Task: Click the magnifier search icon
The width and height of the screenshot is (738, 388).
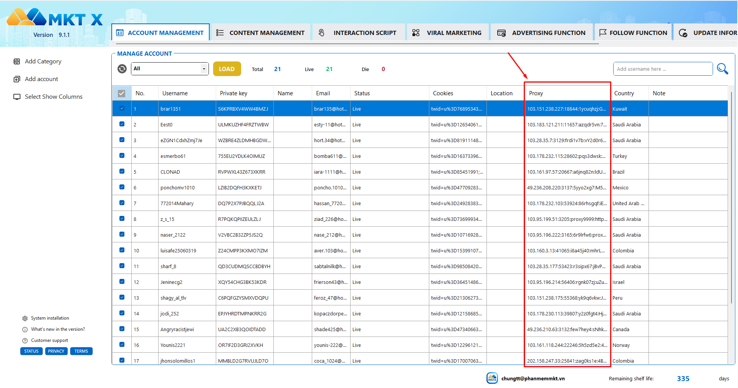Action: (722, 69)
